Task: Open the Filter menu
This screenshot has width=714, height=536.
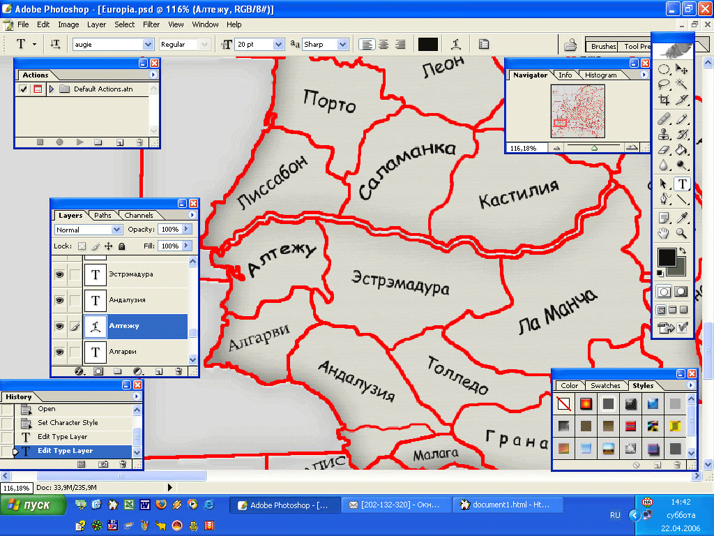Action: click(x=151, y=24)
